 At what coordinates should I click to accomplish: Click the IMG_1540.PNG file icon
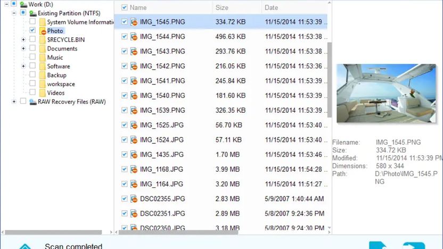(x=134, y=96)
